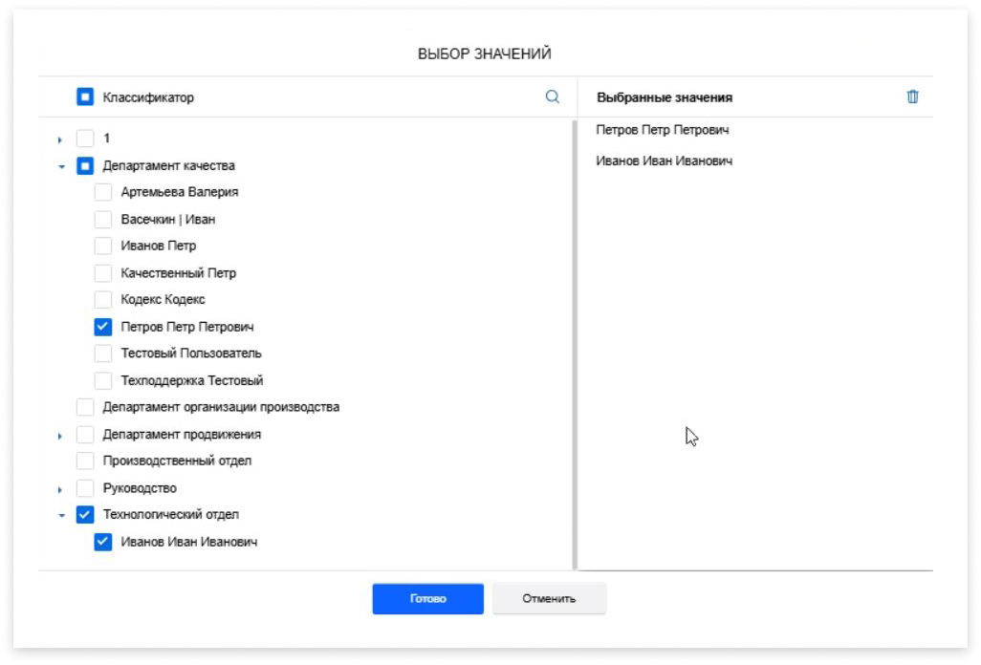Click the Качественный Петр tree label
981x665 pixels.
(178, 273)
